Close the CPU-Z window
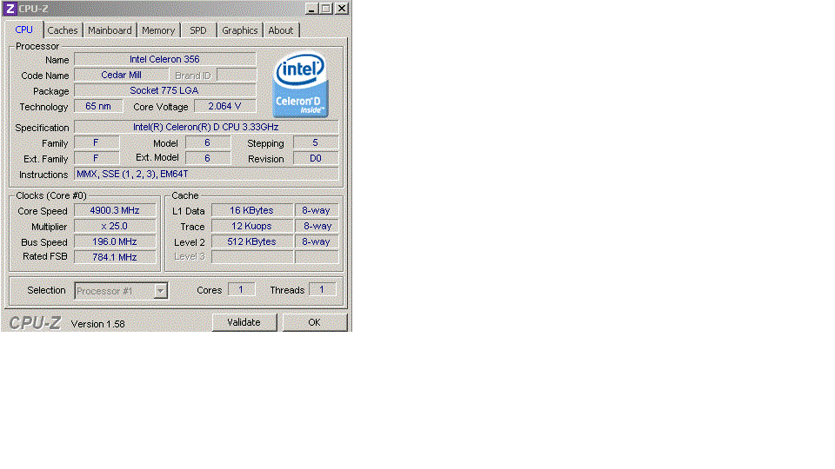The image size is (835, 469). [x=341, y=9]
